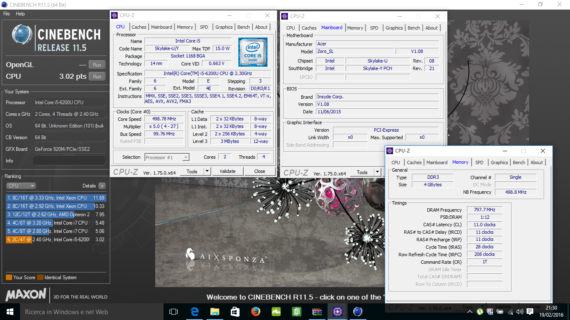Open Windows Store from taskbar

[x=235, y=312]
